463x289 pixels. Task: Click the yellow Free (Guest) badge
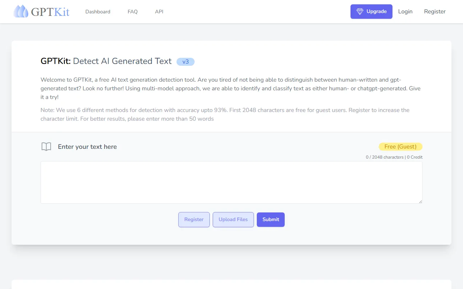[400, 147]
